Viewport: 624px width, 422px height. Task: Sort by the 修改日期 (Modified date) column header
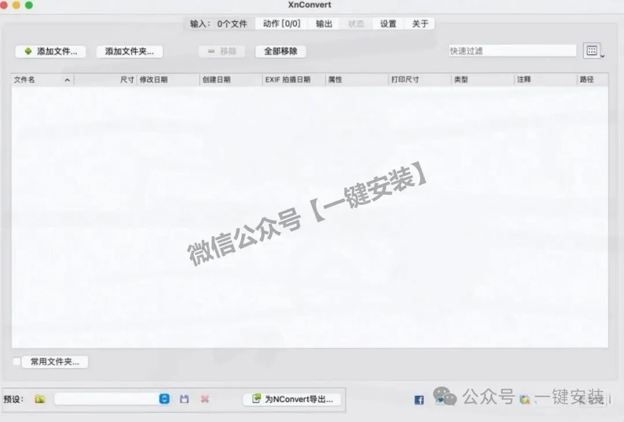168,80
